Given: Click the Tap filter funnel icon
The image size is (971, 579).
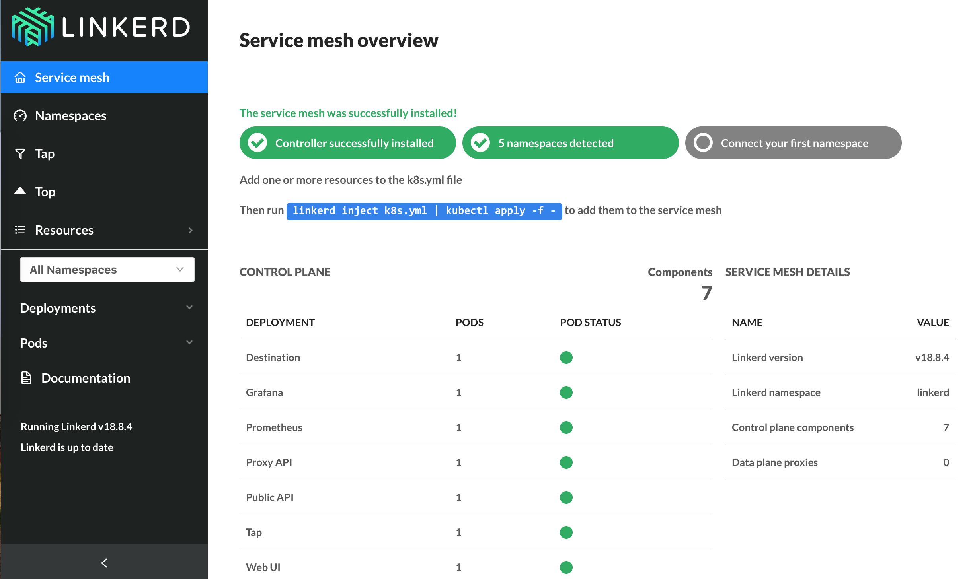Looking at the screenshot, I should pyautogui.click(x=20, y=153).
